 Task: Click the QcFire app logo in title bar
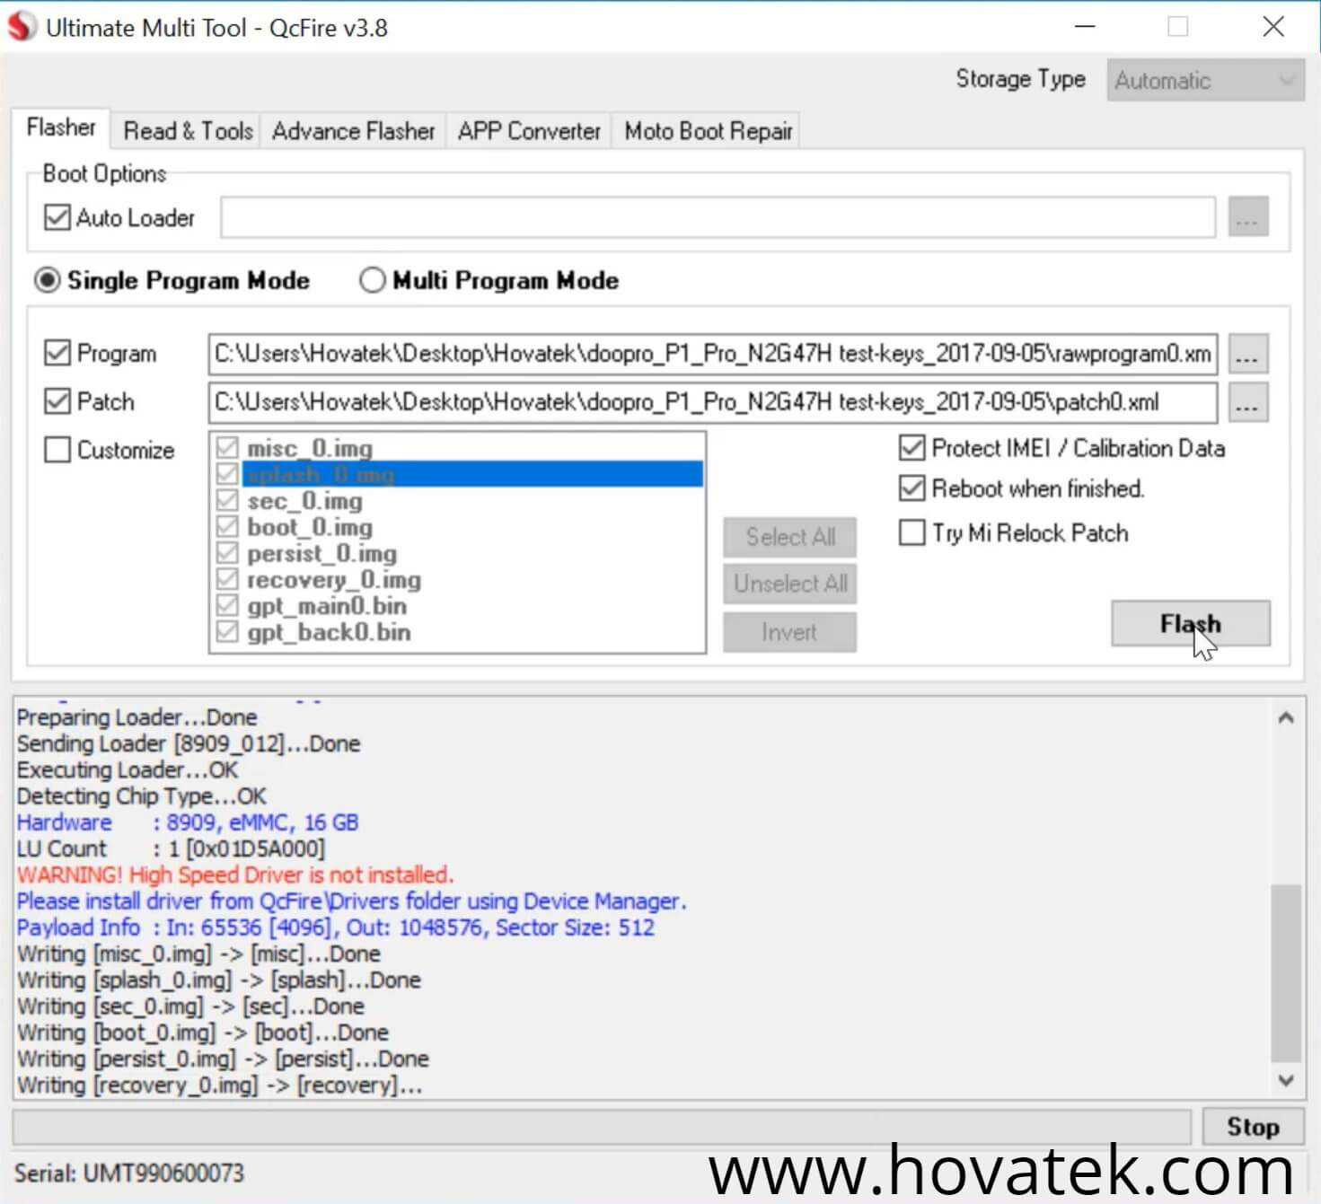click(22, 27)
